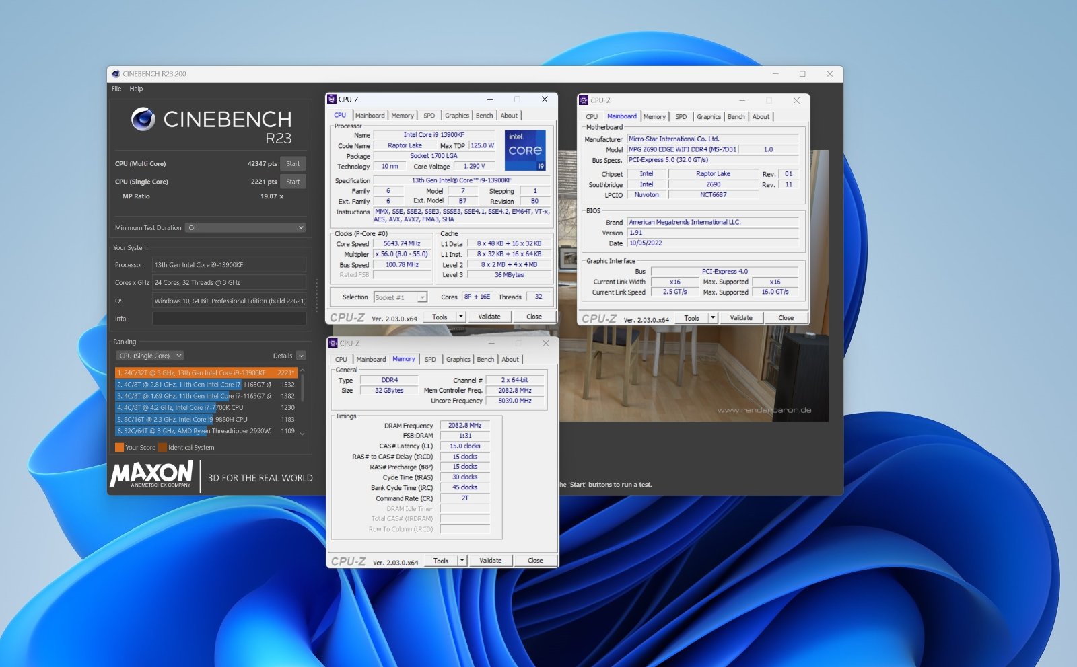Image resolution: width=1077 pixels, height=667 pixels.
Task: Open the CPU (Single Core) ranking dropdown
Action: 150,356
